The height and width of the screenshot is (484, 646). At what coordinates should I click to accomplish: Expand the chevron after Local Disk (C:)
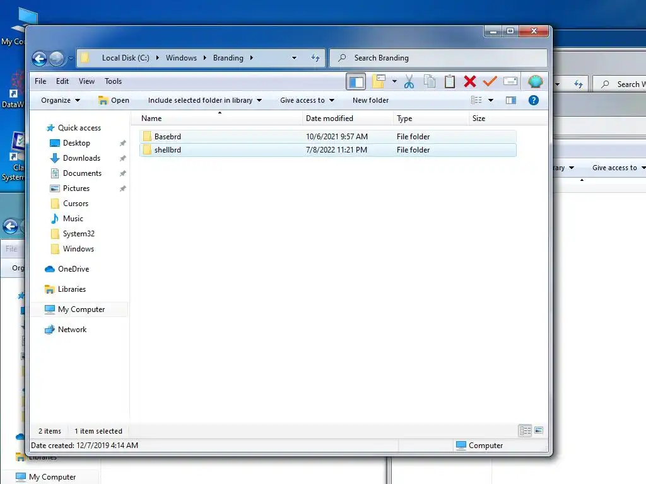click(x=157, y=58)
